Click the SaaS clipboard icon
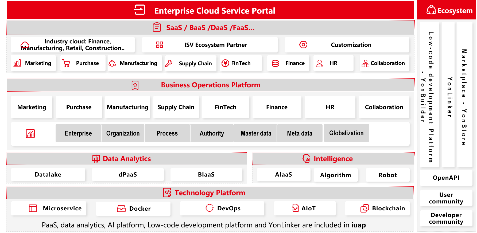The width and height of the screenshot is (477, 233). 157,27
